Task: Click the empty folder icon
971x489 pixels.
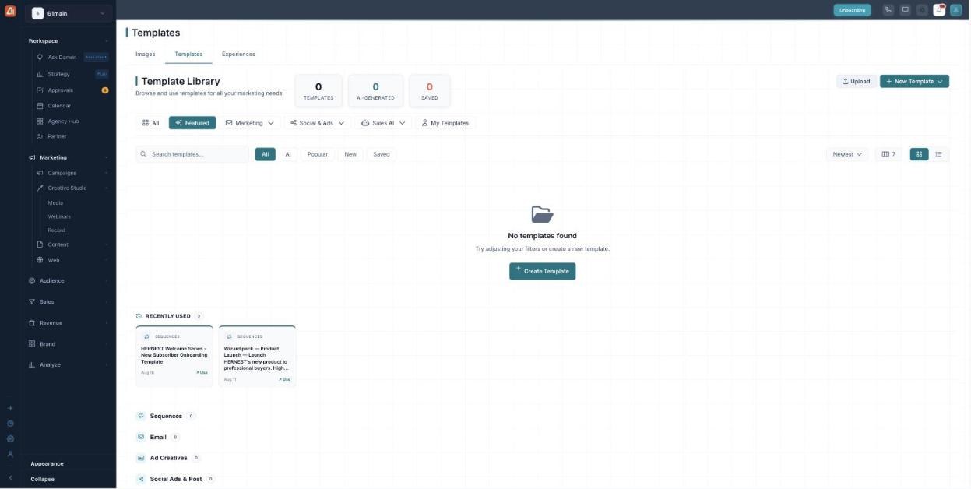Action: click(542, 213)
